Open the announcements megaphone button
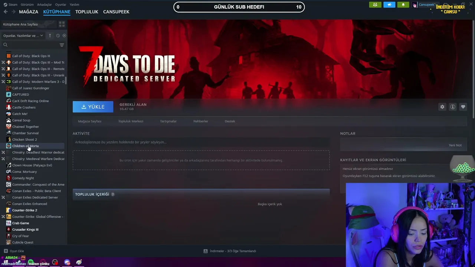Viewport: 475px width, 267px height. [389, 5]
